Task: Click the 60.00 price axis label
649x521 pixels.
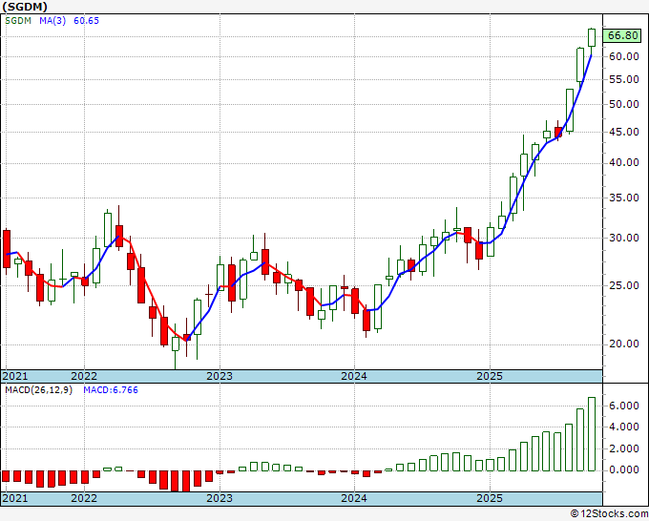Action: tap(624, 56)
